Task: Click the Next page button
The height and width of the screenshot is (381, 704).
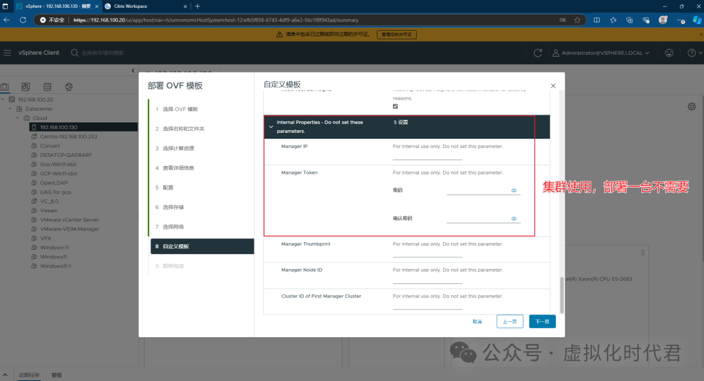Action: click(x=542, y=321)
